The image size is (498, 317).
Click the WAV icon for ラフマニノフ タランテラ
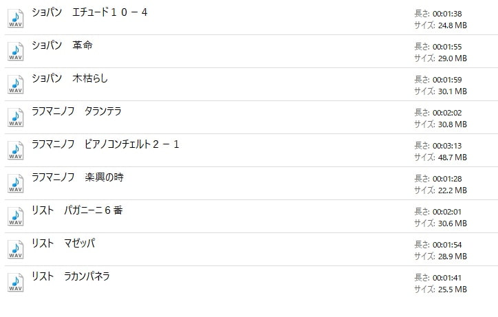tap(15, 117)
